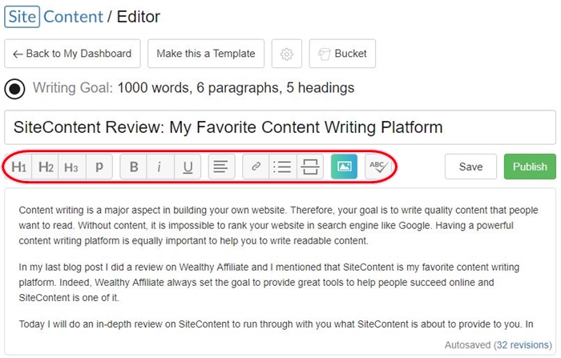Toggle italic formatting
Image resolution: width=561 pixels, height=358 pixels.
(x=160, y=167)
